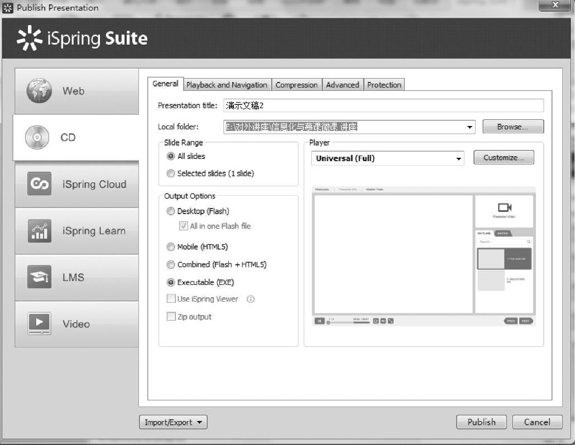Open the Universal (Full) player dropdown

tap(387, 158)
